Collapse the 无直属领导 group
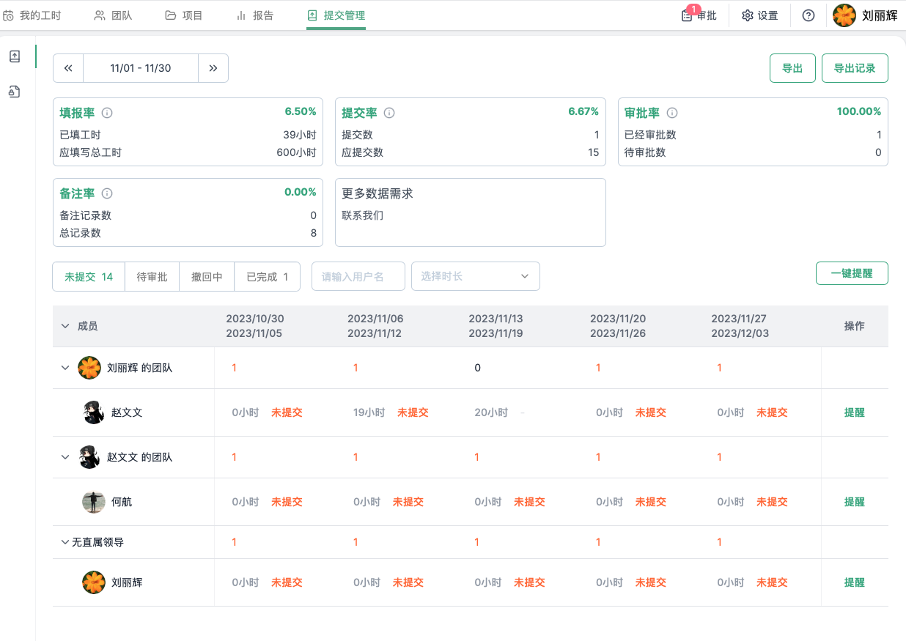The height and width of the screenshot is (641, 906). pyautogui.click(x=65, y=542)
